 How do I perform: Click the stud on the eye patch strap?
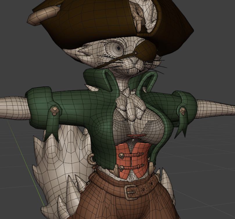click(x=136, y=53)
